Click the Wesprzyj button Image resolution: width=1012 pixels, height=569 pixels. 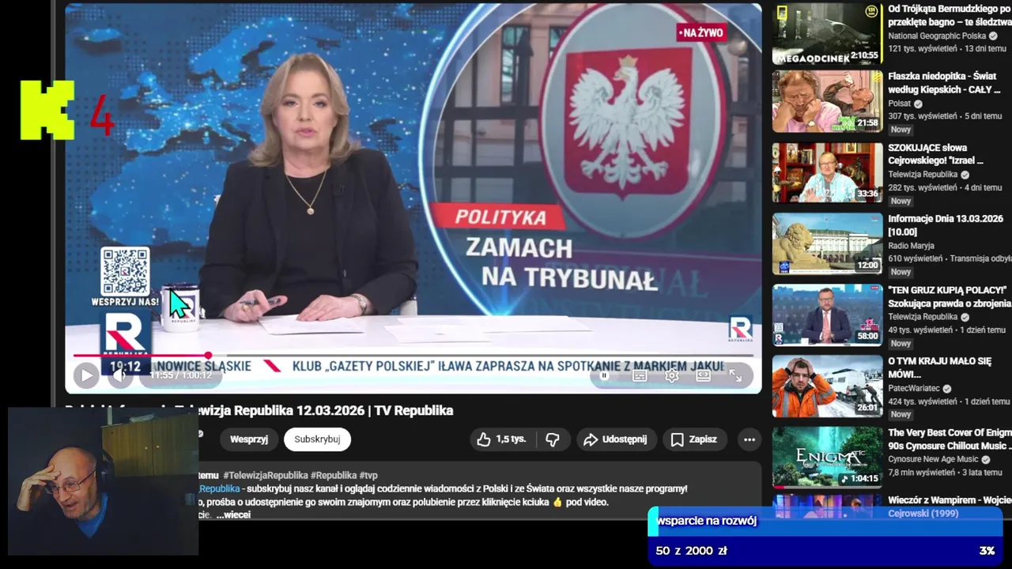(x=249, y=439)
